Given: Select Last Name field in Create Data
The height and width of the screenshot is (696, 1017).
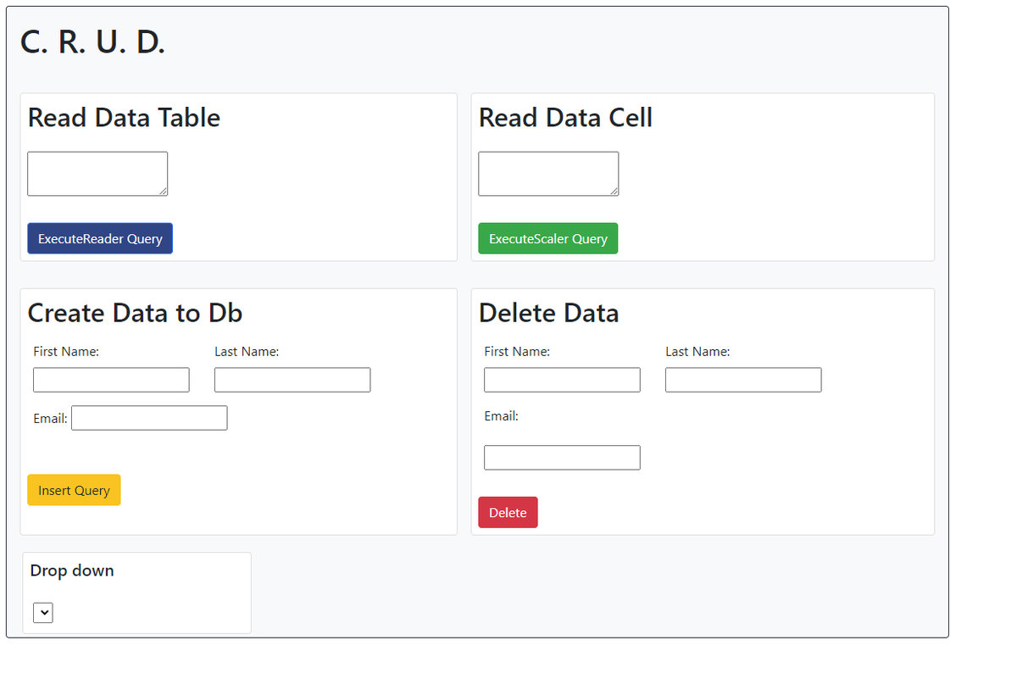Looking at the screenshot, I should [292, 380].
